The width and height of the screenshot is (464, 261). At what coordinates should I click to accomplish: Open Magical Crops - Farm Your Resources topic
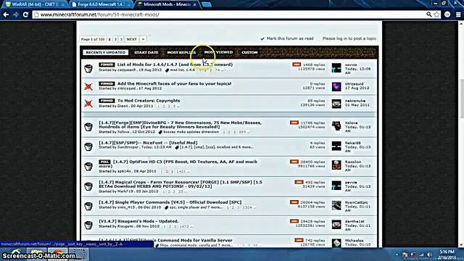181,184
